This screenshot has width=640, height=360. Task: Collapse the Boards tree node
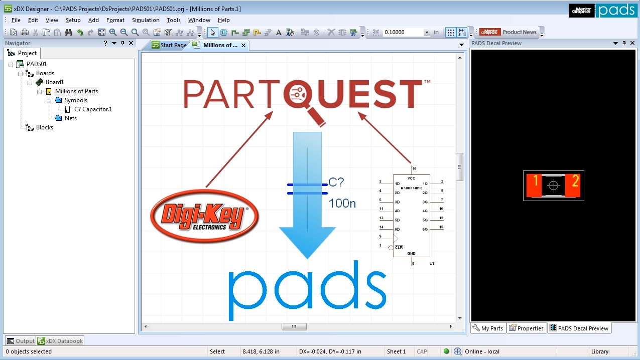(x=21, y=73)
